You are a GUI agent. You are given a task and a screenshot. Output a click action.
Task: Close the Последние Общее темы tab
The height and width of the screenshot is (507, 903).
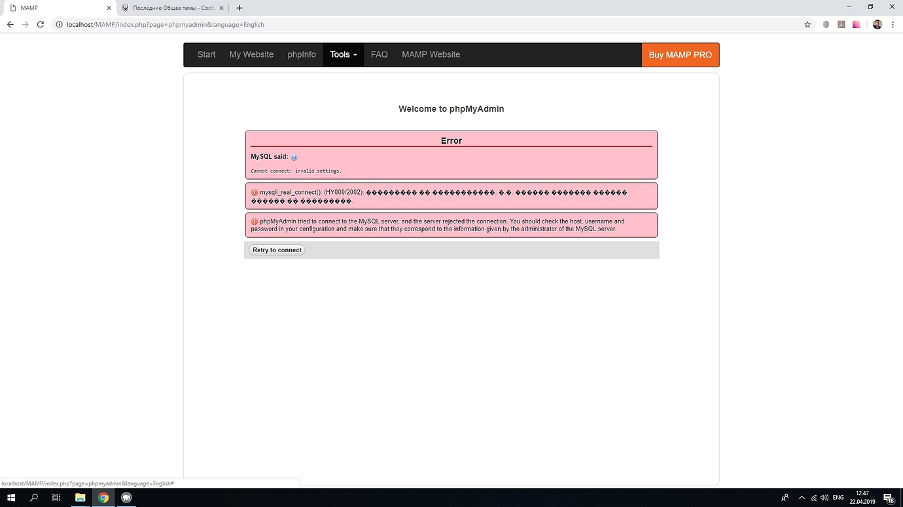point(222,8)
